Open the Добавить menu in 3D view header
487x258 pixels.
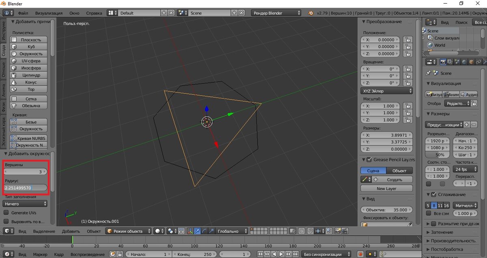71,231
